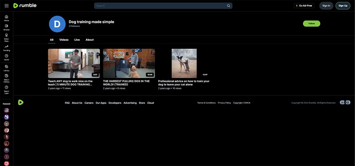The width and height of the screenshot is (355, 166).
Task: Open the HARDEST PULLING DOG video thumbnail
Action: 129,63
